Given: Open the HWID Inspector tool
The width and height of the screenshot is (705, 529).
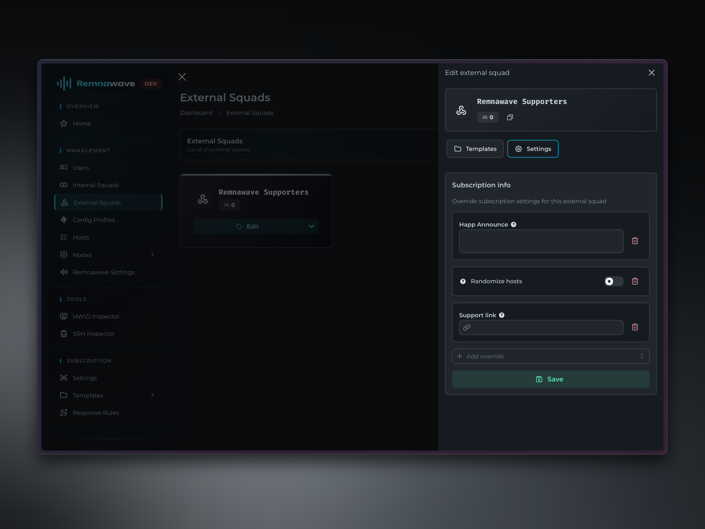Looking at the screenshot, I should click(x=96, y=316).
